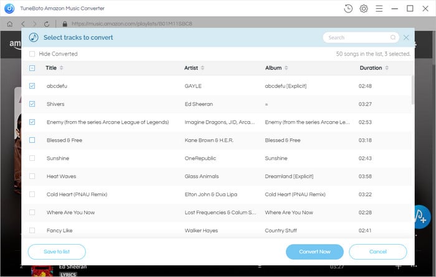436x277 pixels.
Task: Sort tracks by Artist arrows
Action: 202,68
